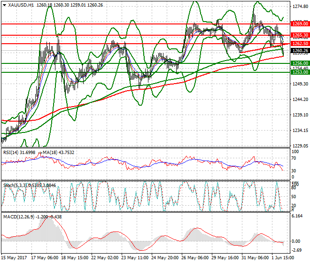Click the black current price 1260.26 label

coord(300,51)
